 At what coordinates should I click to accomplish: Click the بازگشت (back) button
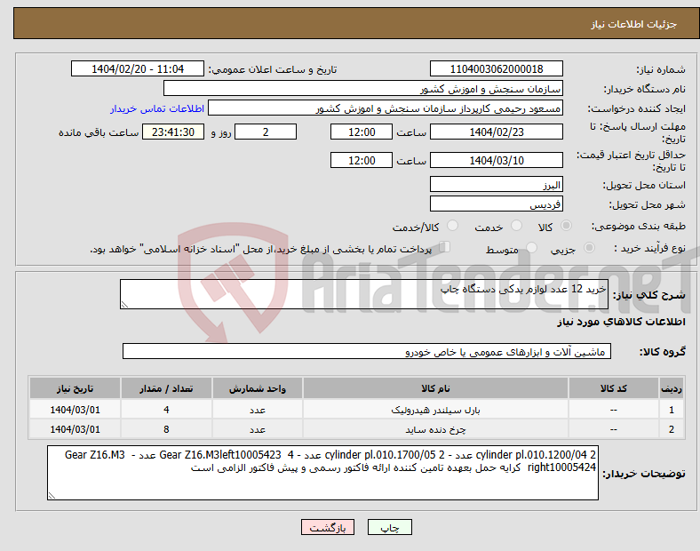(x=328, y=527)
